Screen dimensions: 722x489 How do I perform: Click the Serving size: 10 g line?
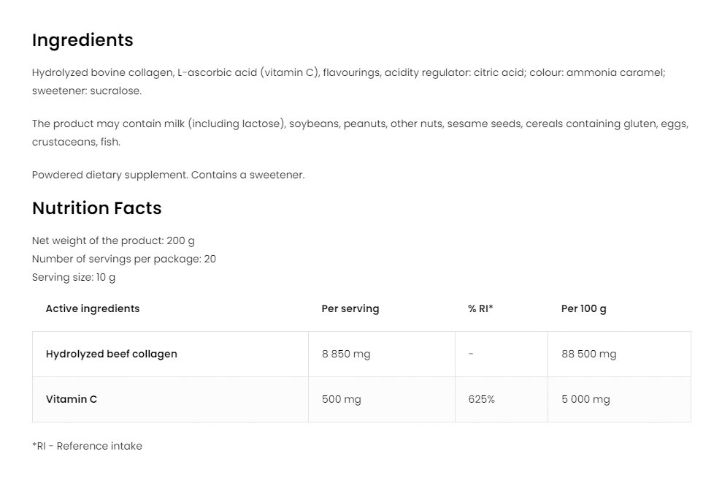click(x=74, y=278)
